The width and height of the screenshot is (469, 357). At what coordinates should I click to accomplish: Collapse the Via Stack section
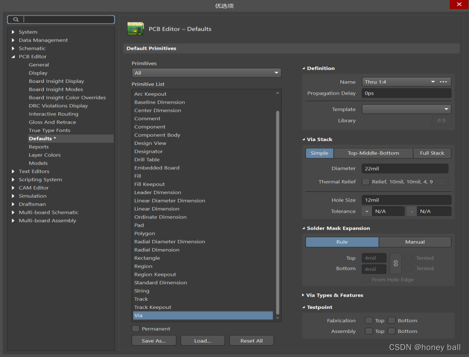pyautogui.click(x=304, y=139)
